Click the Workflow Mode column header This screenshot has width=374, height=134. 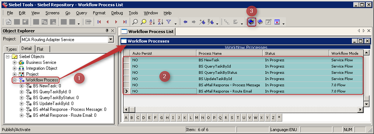(x=346, y=53)
